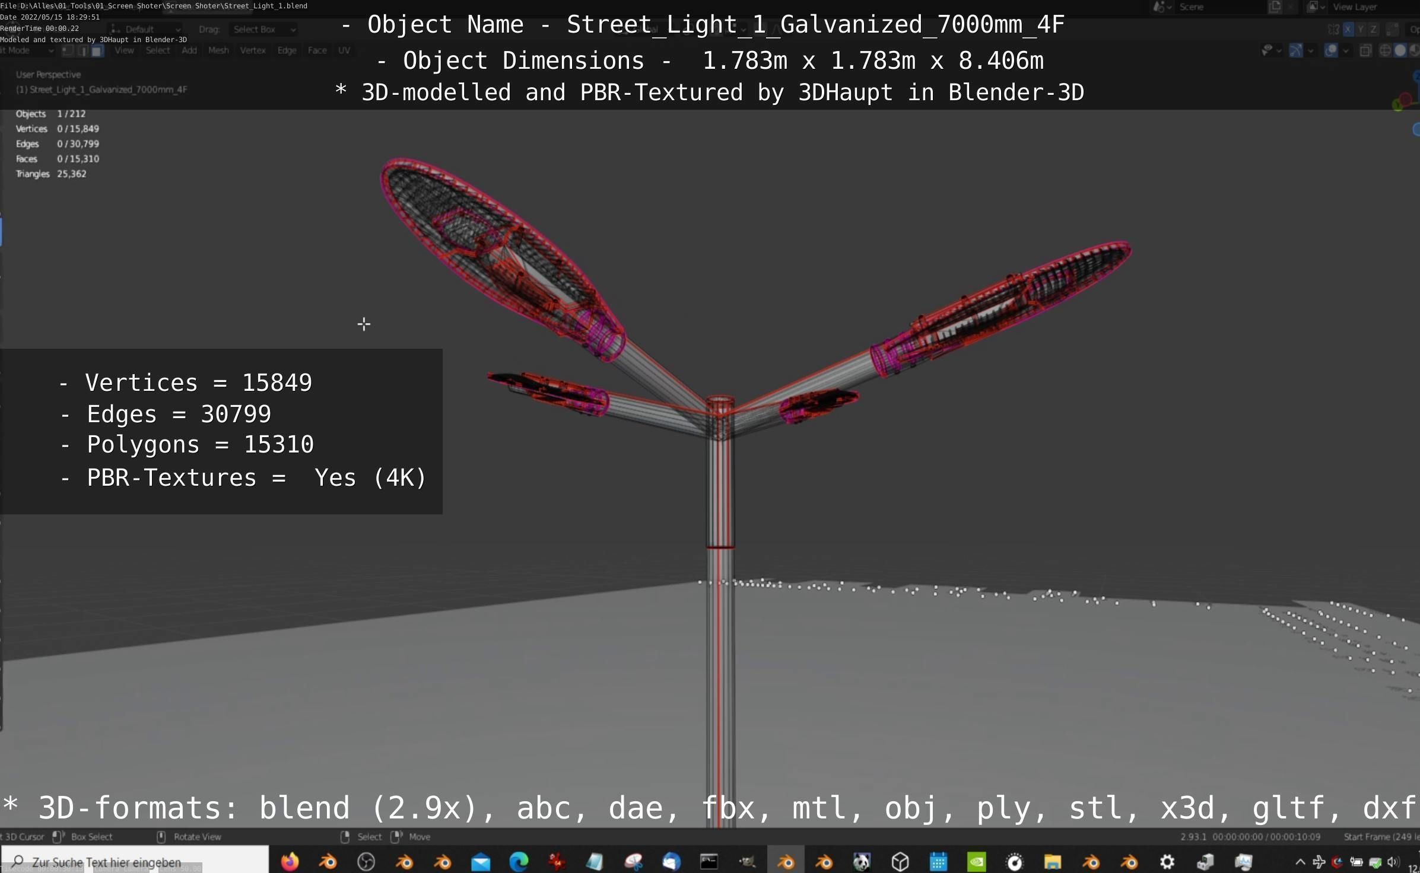Viewport: 1420px width, 873px height.
Task: Click the View Layer name field
Action: pyautogui.click(x=1374, y=7)
